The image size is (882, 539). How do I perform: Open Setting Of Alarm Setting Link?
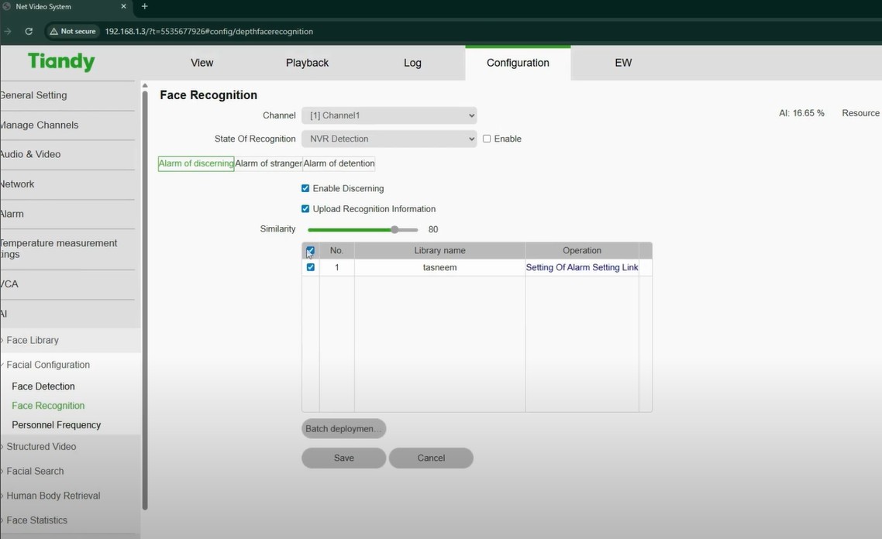(582, 266)
